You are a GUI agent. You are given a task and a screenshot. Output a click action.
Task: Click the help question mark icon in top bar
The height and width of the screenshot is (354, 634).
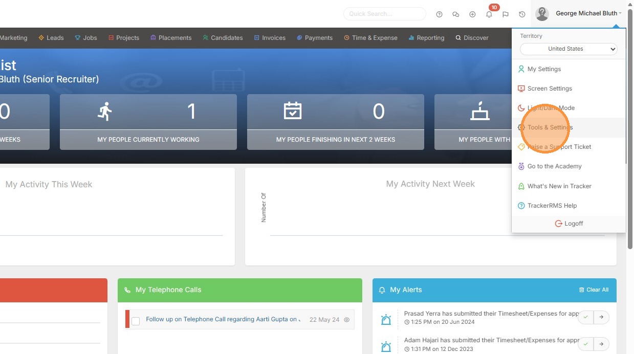pos(439,14)
